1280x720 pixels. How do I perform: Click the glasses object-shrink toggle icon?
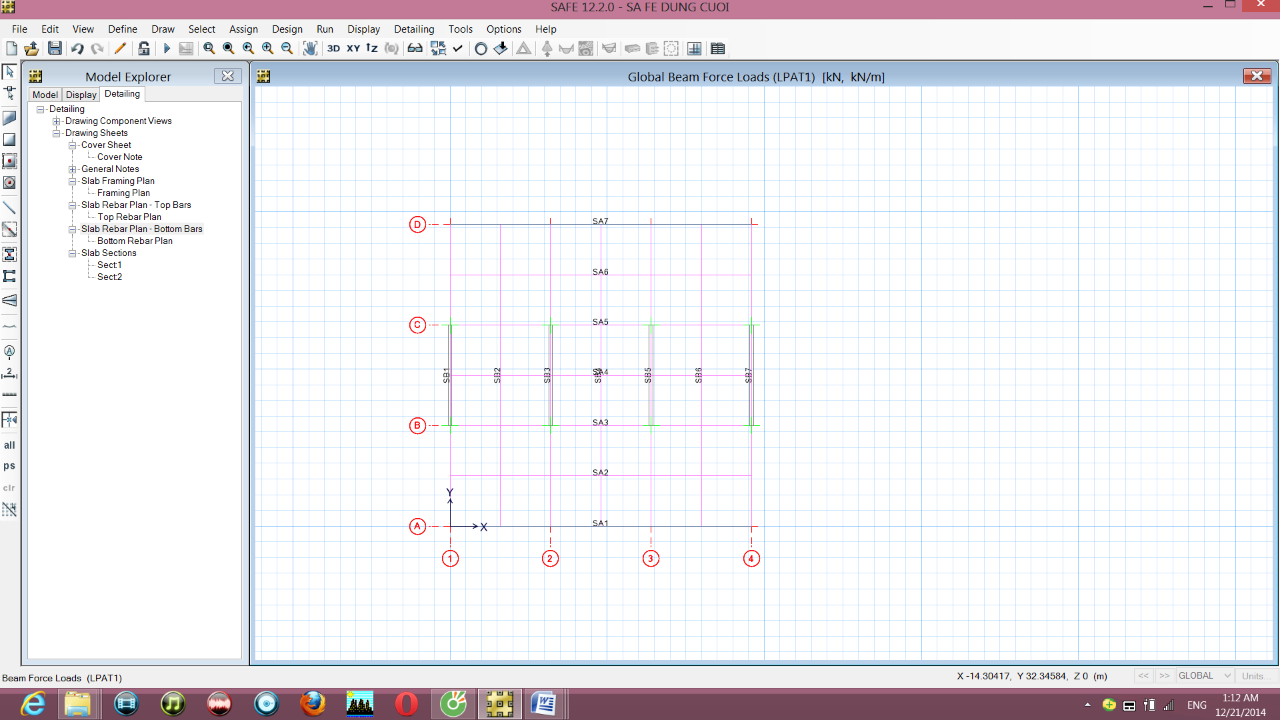pyautogui.click(x=415, y=48)
